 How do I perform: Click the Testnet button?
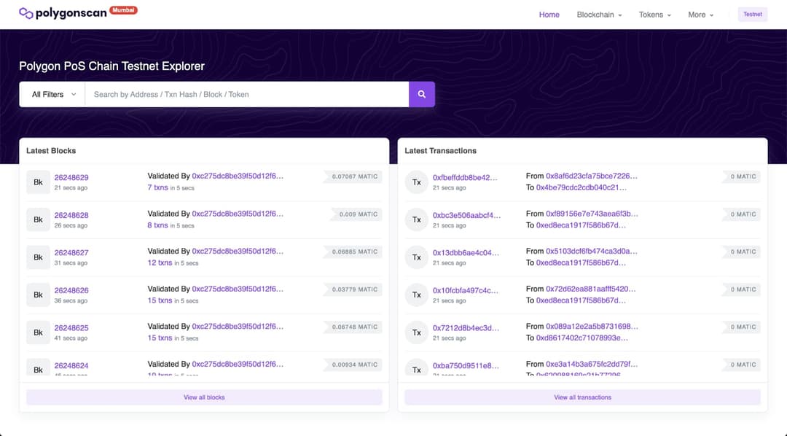(x=752, y=14)
